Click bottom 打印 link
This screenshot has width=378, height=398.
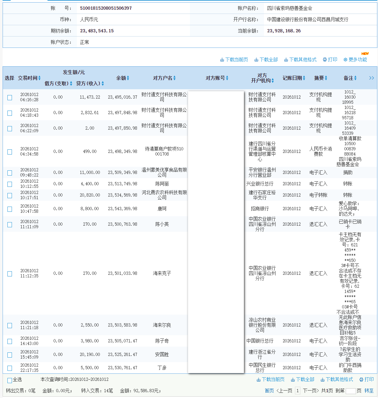[x=367, y=379]
